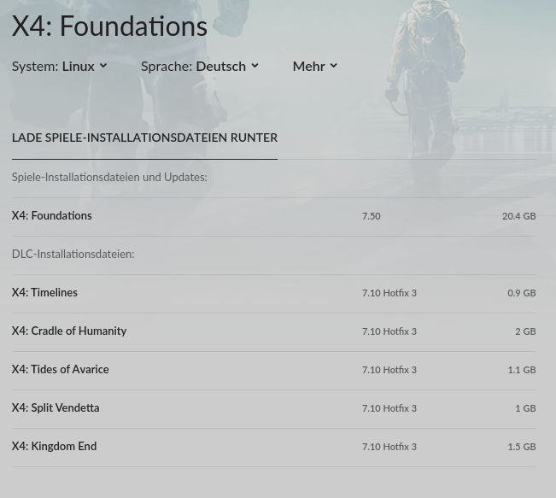Download X4: Cradle of Humanity DLC
556x498 pixels.
click(x=274, y=332)
